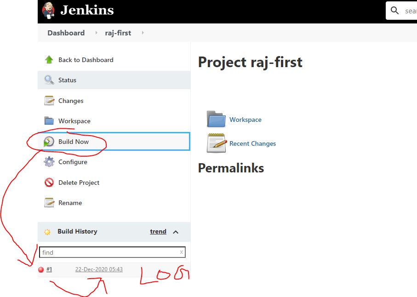The width and height of the screenshot is (417, 297).
Task: Open Workspace from the sidebar menu
Action: 74,121
